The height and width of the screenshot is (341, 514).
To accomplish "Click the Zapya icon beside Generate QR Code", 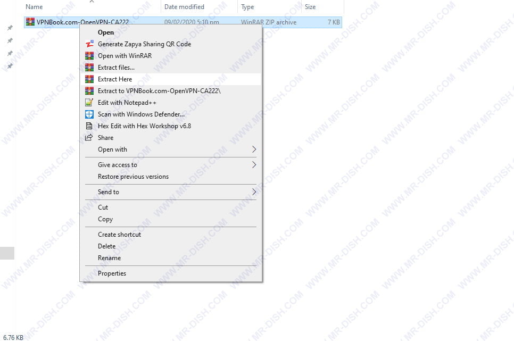I will pos(89,44).
